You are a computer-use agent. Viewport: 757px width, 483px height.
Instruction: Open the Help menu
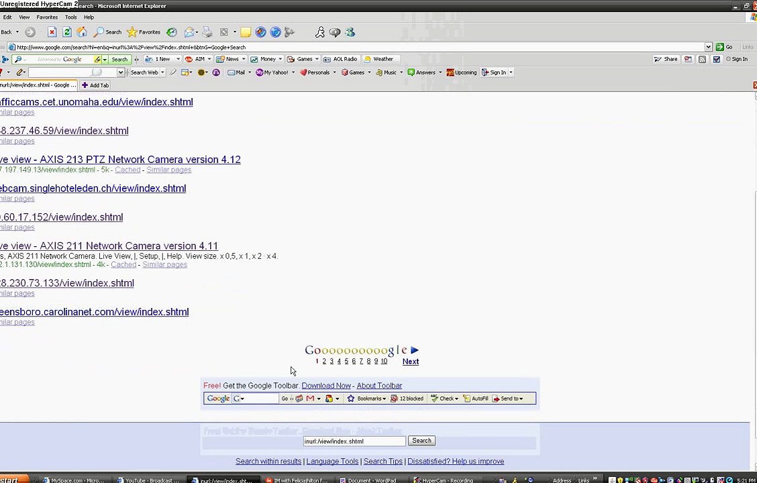(89, 17)
